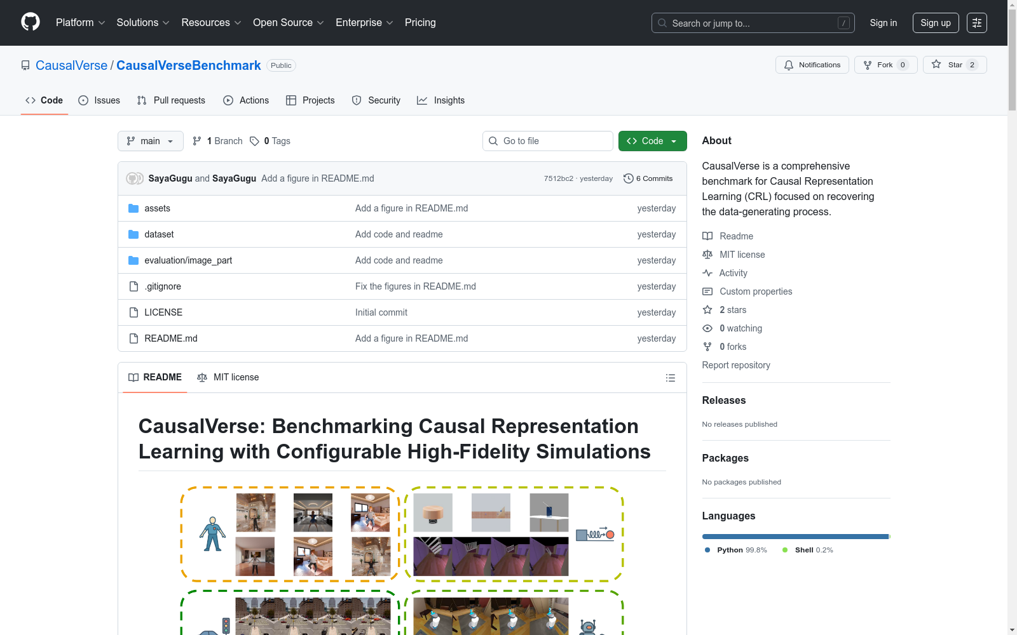Click the star icon beside 2 stars
This screenshot has width=1017, height=635.
pos(707,310)
